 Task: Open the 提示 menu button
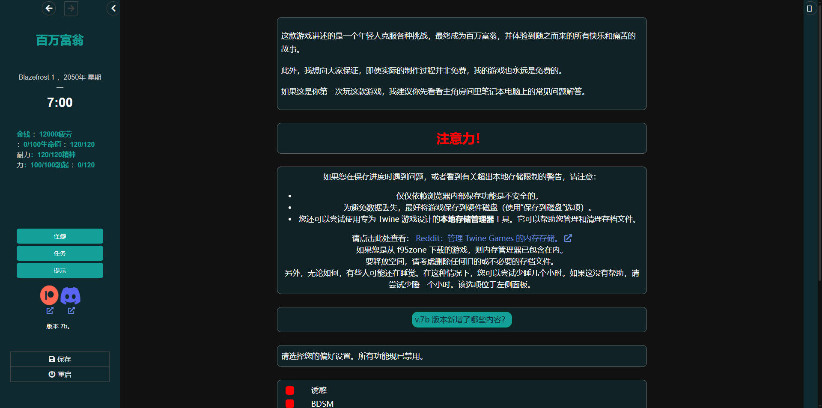[x=60, y=271]
